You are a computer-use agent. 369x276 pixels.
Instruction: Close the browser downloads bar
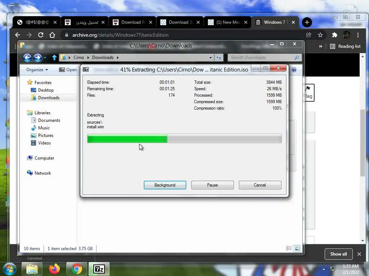point(359,254)
